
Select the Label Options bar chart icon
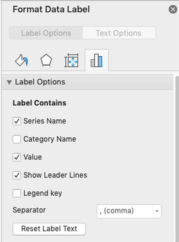coord(97,60)
